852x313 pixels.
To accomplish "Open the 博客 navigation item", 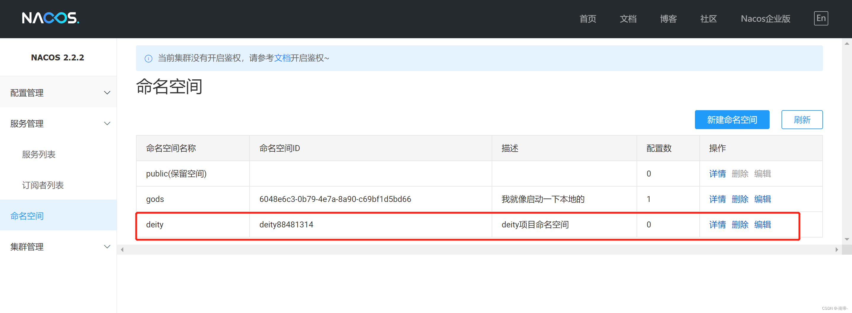I will point(668,19).
